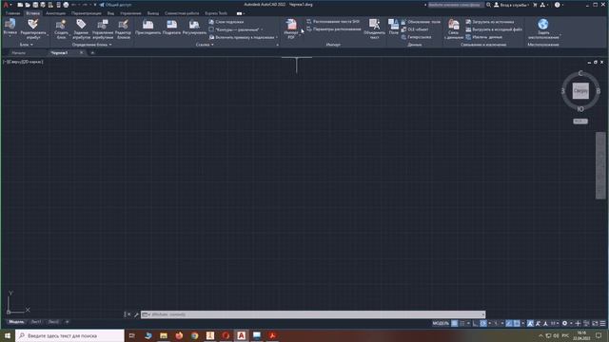The width and height of the screenshot is (609, 342).
Task: Open status bar customization menu icon
Action: coord(602,323)
